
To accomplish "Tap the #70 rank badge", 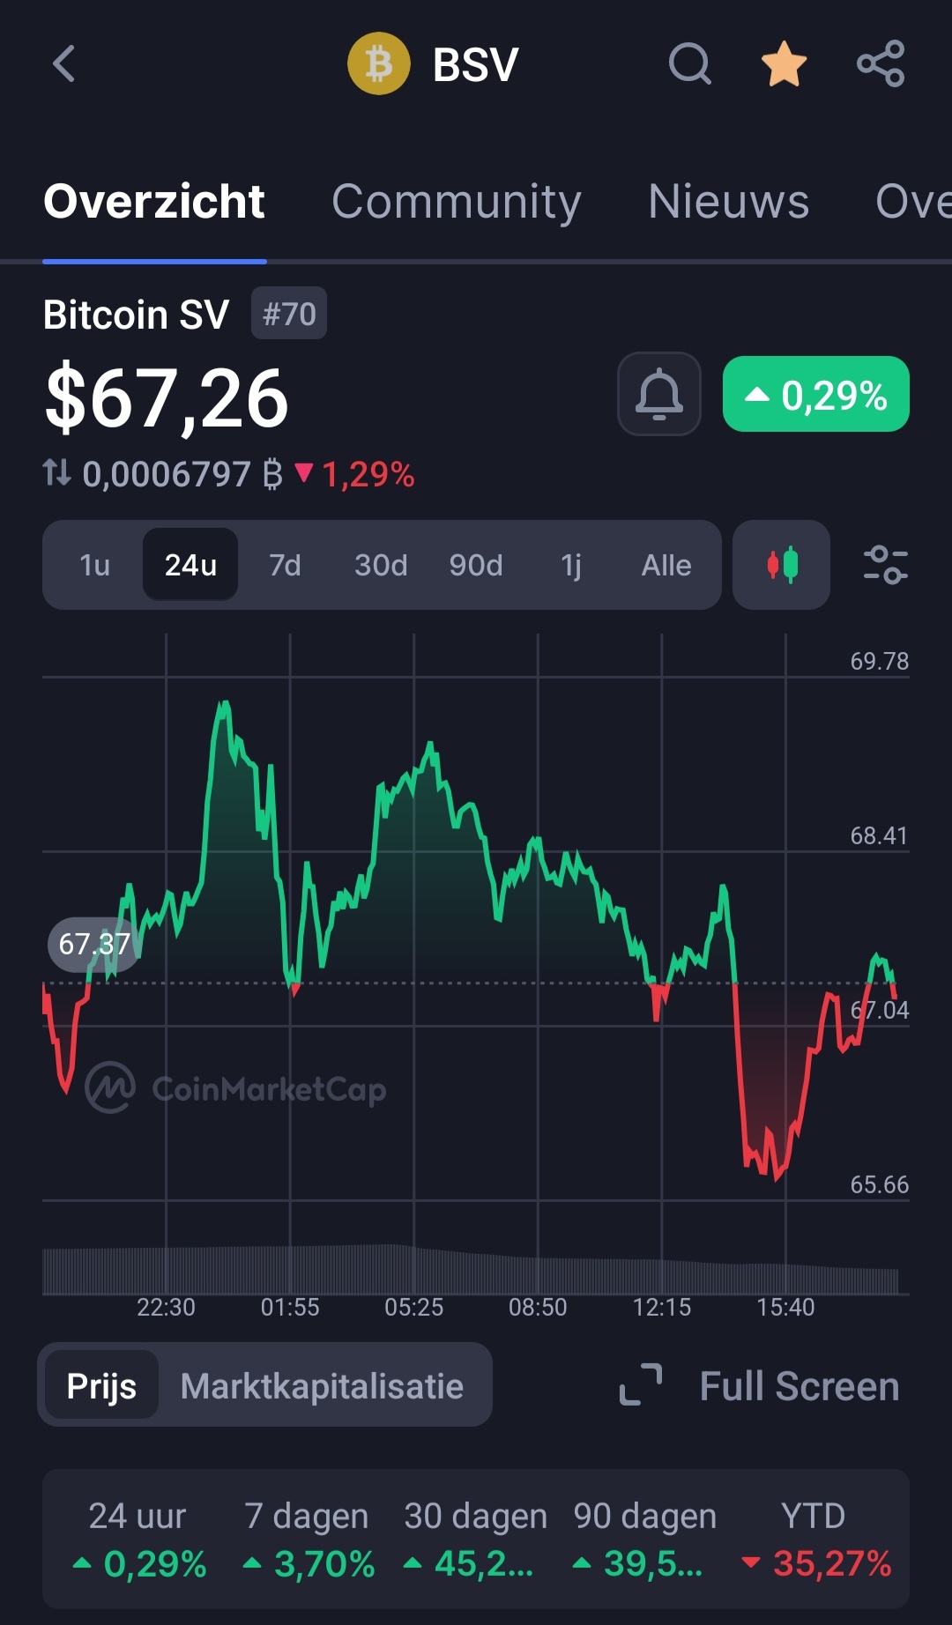I will coord(289,314).
